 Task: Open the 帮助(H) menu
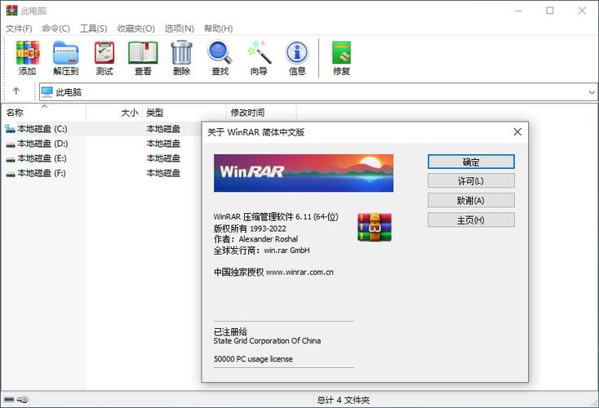coord(218,29)
